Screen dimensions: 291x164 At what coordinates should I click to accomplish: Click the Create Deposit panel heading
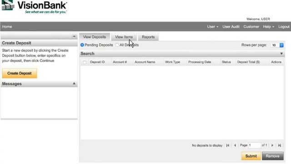[16, 43]
